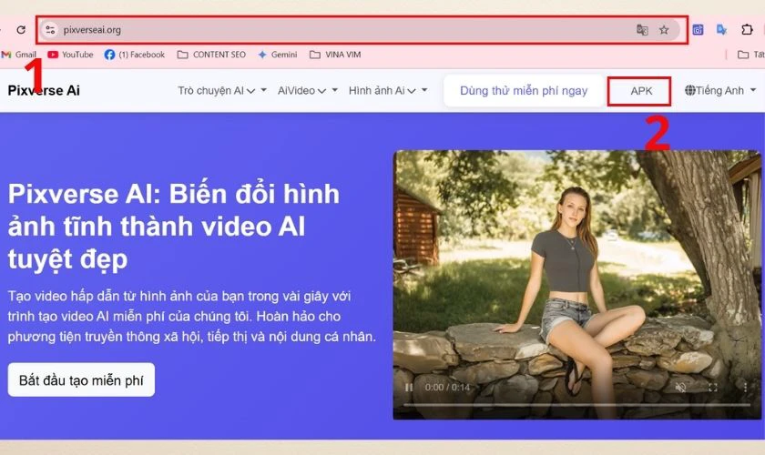Click the Pixverse AI main headline text

(174, 227)
